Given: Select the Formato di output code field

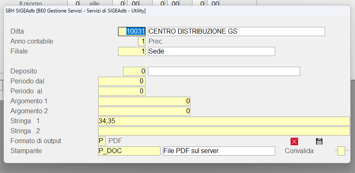Looking at the screenshot, I should pyautogui.click(x=102, y=141).
